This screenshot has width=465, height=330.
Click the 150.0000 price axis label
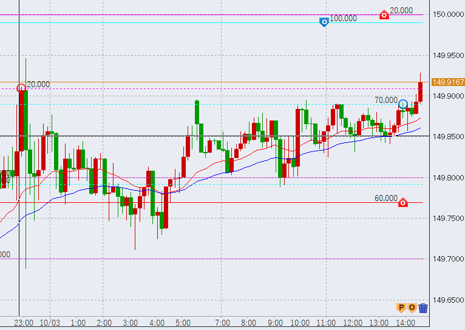[x=447, y=15]
